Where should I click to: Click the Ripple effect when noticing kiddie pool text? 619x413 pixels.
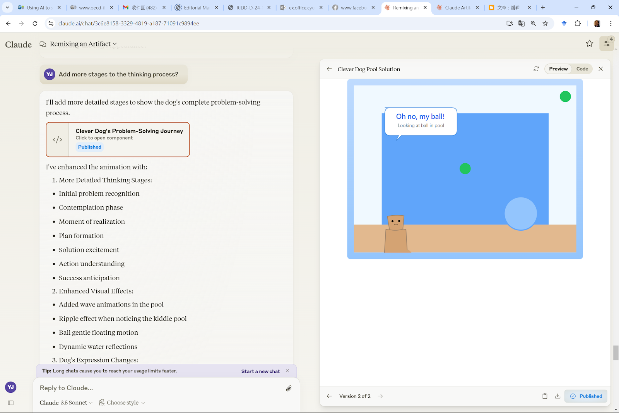click(123, 319)
